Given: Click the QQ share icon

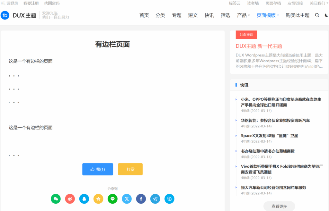Looking at the screenshot, I should click(84, 199).
